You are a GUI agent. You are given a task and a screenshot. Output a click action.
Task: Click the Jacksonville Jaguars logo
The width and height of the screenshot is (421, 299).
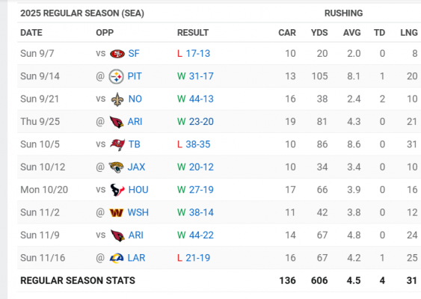point(116,167)
